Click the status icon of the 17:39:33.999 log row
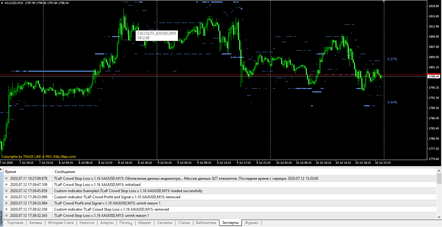The height and width of the screenshot is (227, 442). [x=6, y=197]
